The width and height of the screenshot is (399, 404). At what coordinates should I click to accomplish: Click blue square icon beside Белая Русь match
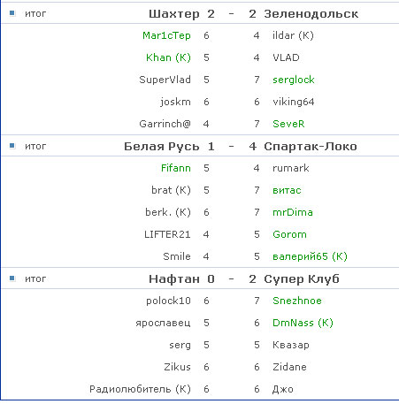coord(12,146)
